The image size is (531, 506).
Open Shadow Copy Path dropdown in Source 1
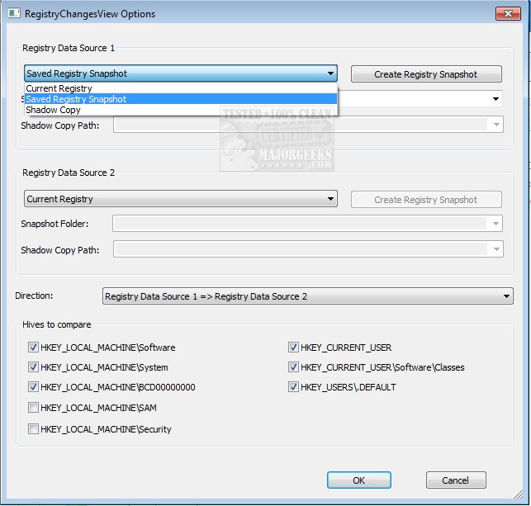[496, 125]
